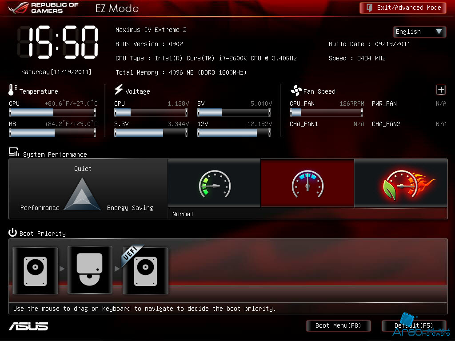Select the optical drive boot device
The height and width of the screenshot is (341, 455).
[x=90, y=270]
